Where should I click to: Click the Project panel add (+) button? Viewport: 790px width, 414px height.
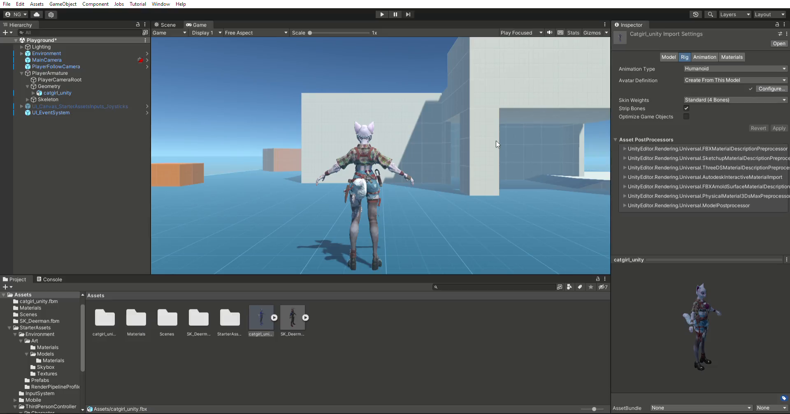pyautogui.click(x=7, y=287)
